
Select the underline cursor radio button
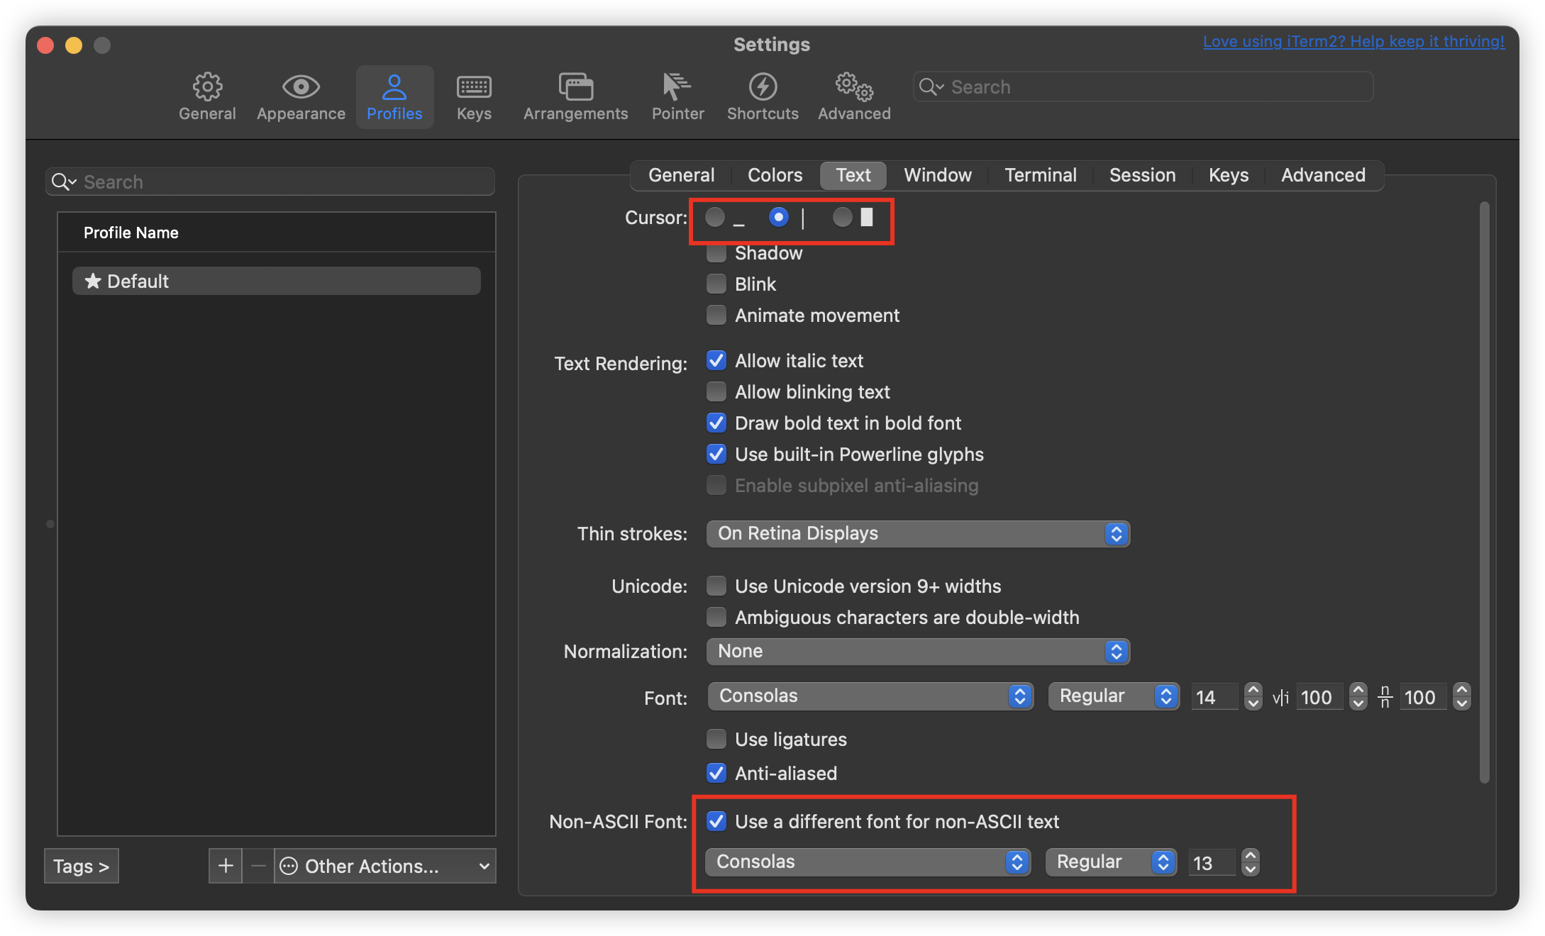tap(715, 217)
